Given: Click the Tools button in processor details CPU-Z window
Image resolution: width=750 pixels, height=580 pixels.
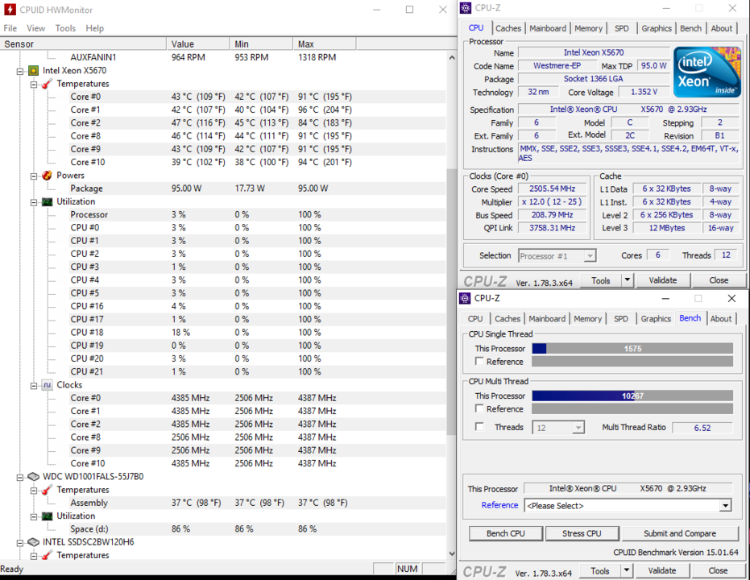Looking at the screenshot, I should pos(600,280).
